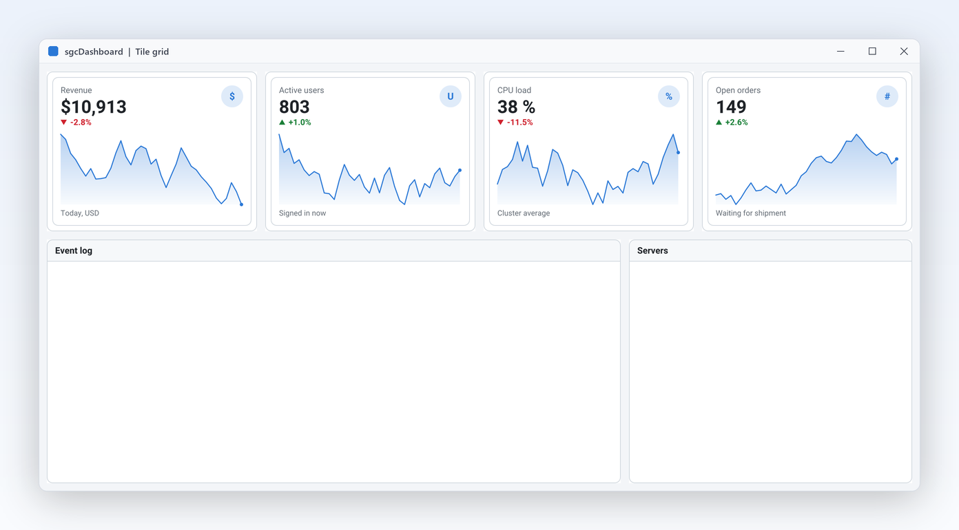Click the Revenue sparkline chart
The image size is (959, 530).
[x=152, y=169]
